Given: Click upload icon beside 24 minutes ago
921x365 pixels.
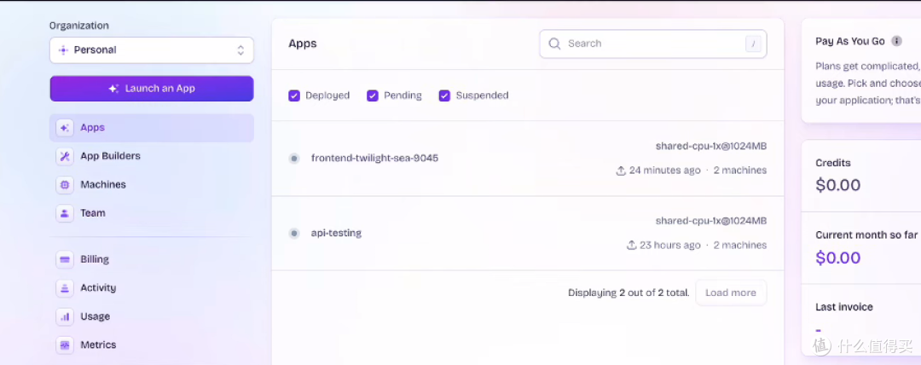Looking at the screenshot, I should (621, 171).
